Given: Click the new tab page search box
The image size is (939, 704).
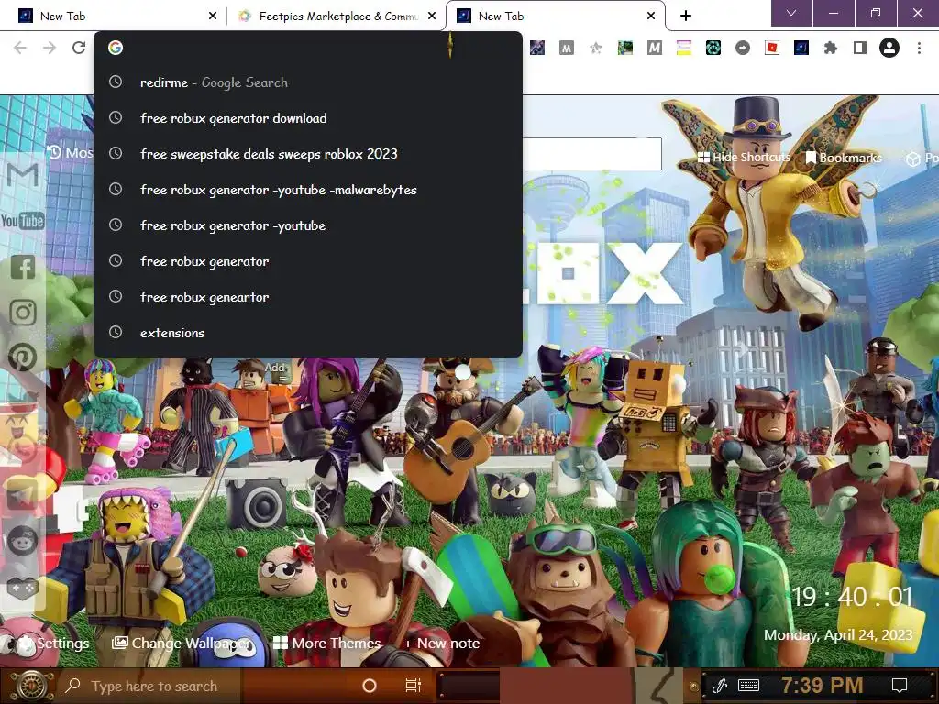Looking at the screenshot, I should tap(591, 154).
